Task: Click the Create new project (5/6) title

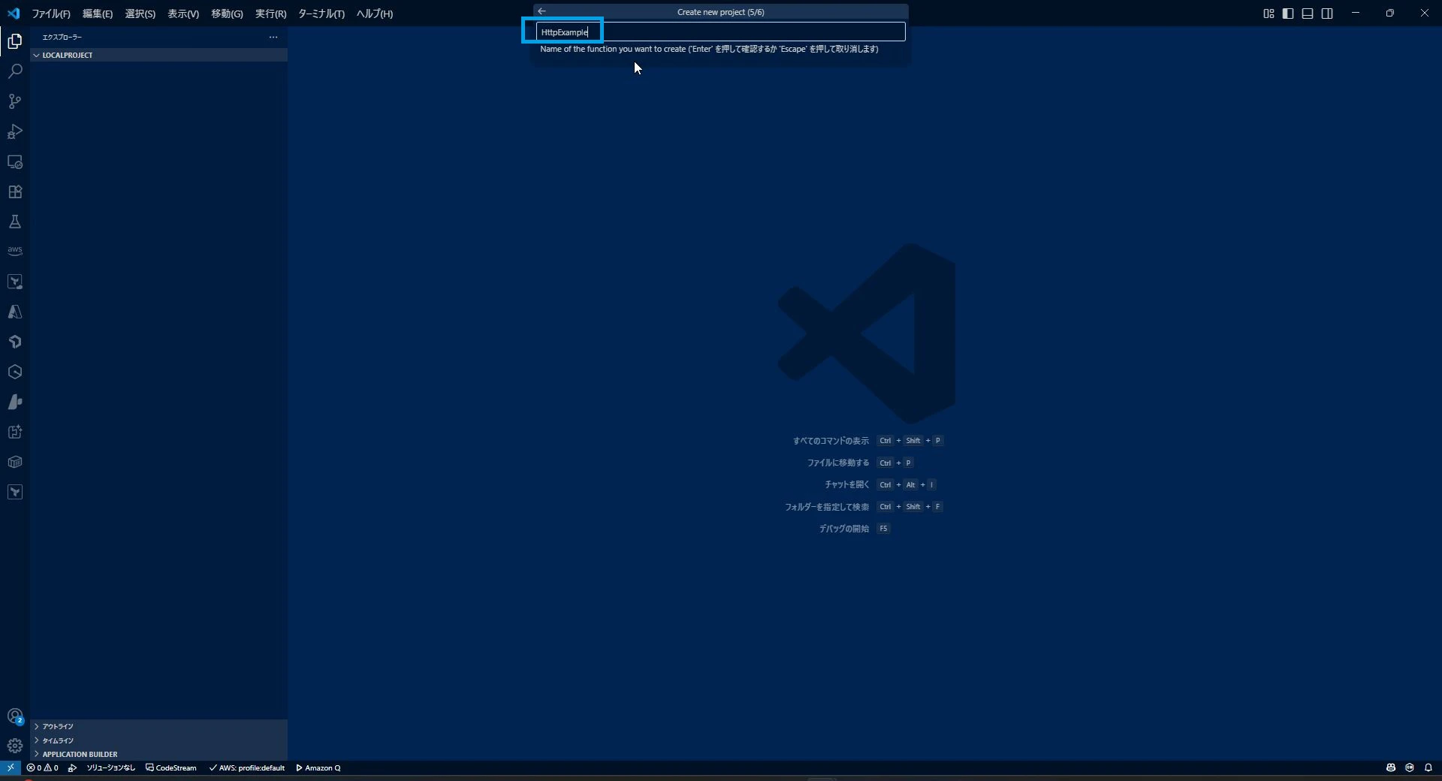Action: click(x=720, y=12)
